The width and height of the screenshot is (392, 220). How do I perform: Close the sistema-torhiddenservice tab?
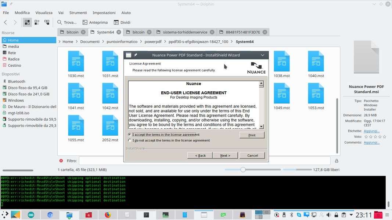point(212,32)
